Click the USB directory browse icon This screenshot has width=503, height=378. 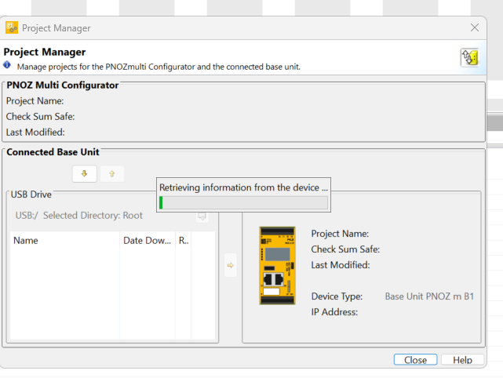pyautogui.click(x=202, y=216)
